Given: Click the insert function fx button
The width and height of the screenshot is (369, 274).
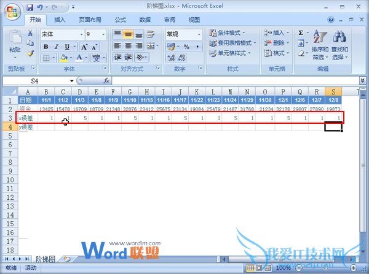Looking at the screenshot, I should [106, 81].
